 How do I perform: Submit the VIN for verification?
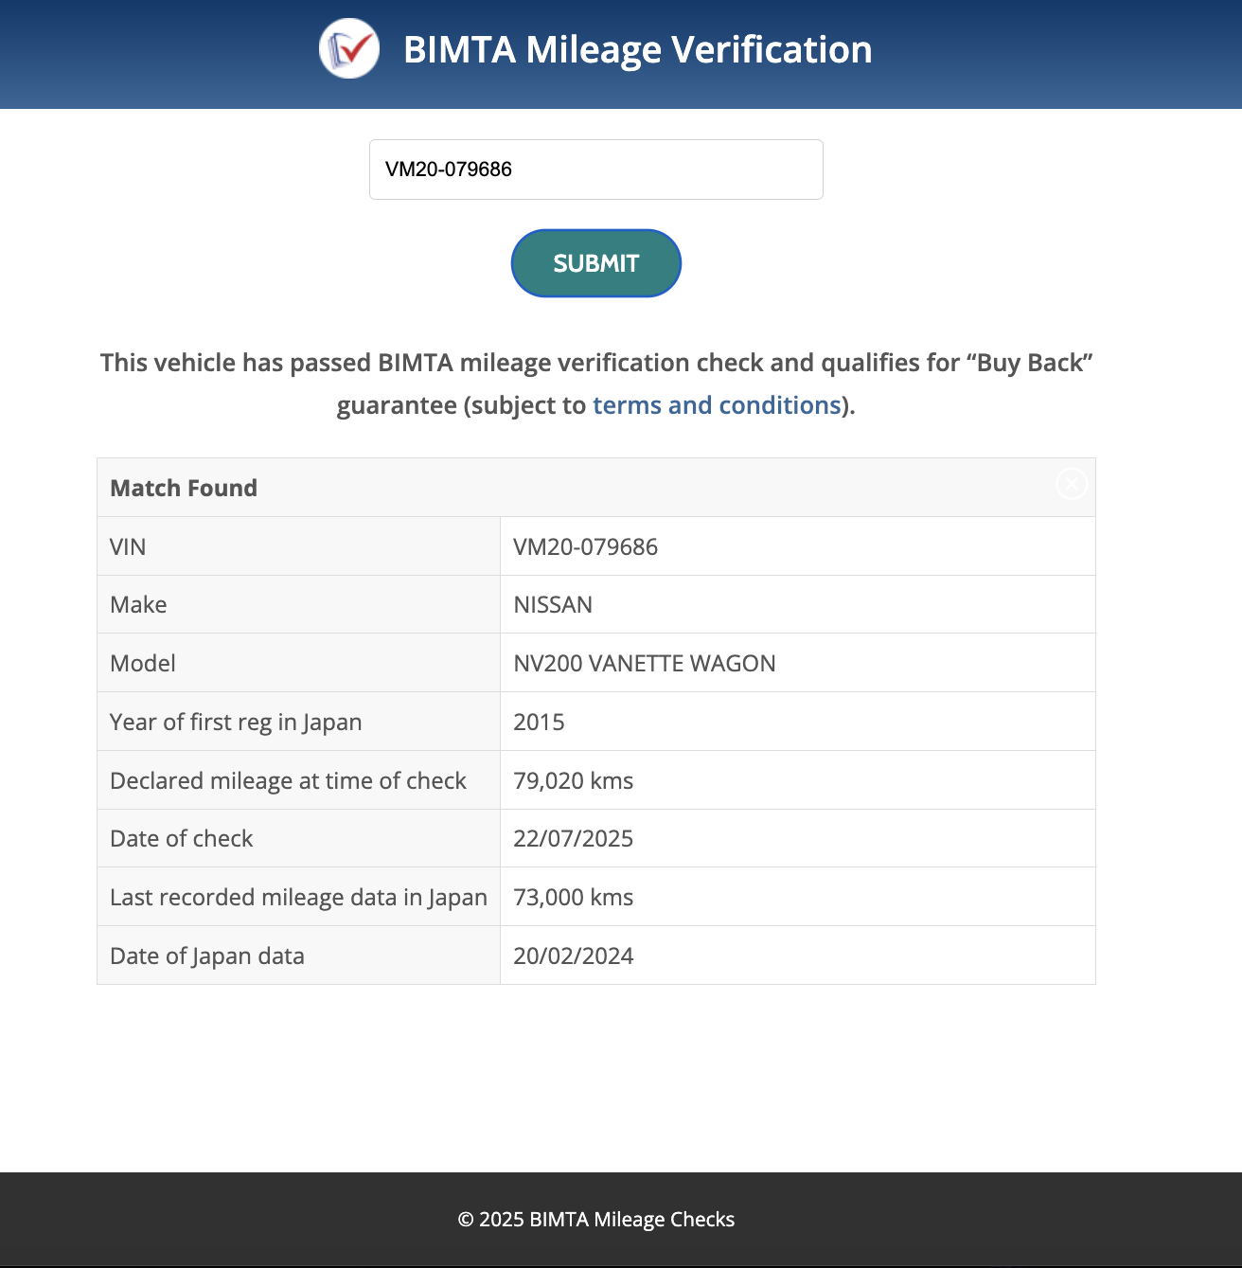pyautogui.click(x=596, y=263)
